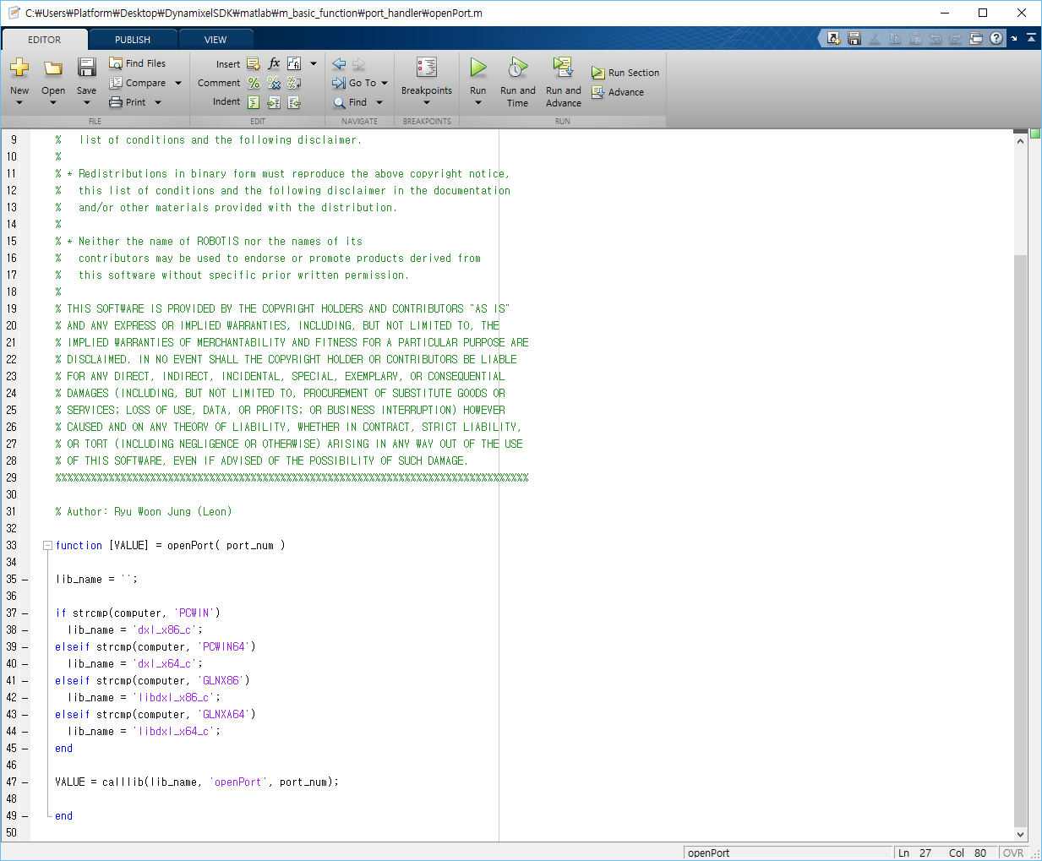This screenshot has height=861, width=1042.
Task: Collapse the openPort function code fold
Action: pyautogui.click(x=47, y=546)
